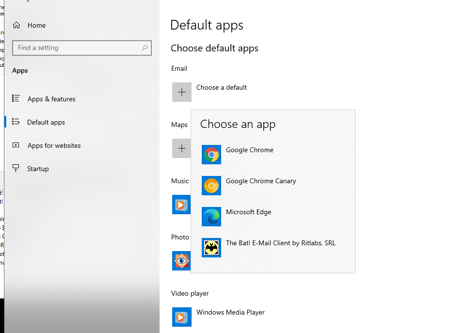Viewport: 468px width, 333px height.
Task: Click the Music default player icon
Action: 181,205
